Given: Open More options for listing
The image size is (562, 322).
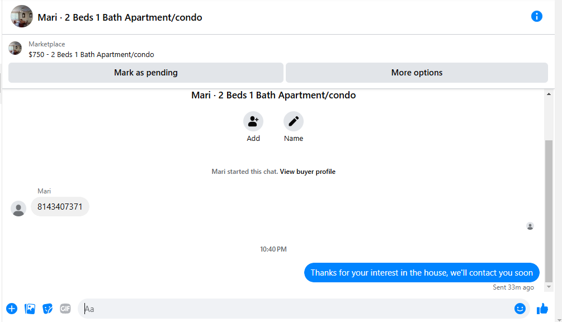Looking at the screenshot, I should (417, 73).
